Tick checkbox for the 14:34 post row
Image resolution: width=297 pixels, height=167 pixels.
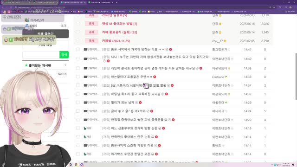78,85
